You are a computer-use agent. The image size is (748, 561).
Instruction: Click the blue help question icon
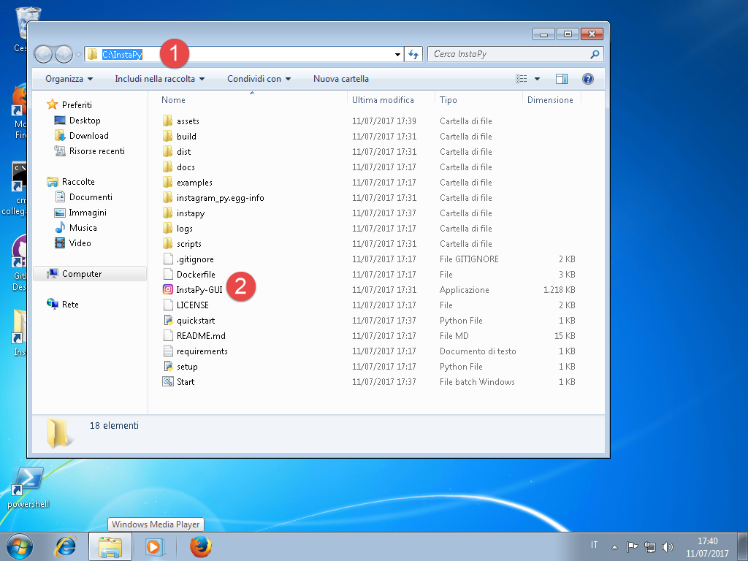tap(588, 79)
